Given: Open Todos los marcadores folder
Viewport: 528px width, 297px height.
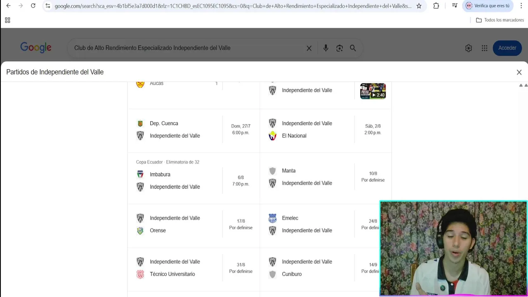Looking at the screenshot, I should [500, 20].
